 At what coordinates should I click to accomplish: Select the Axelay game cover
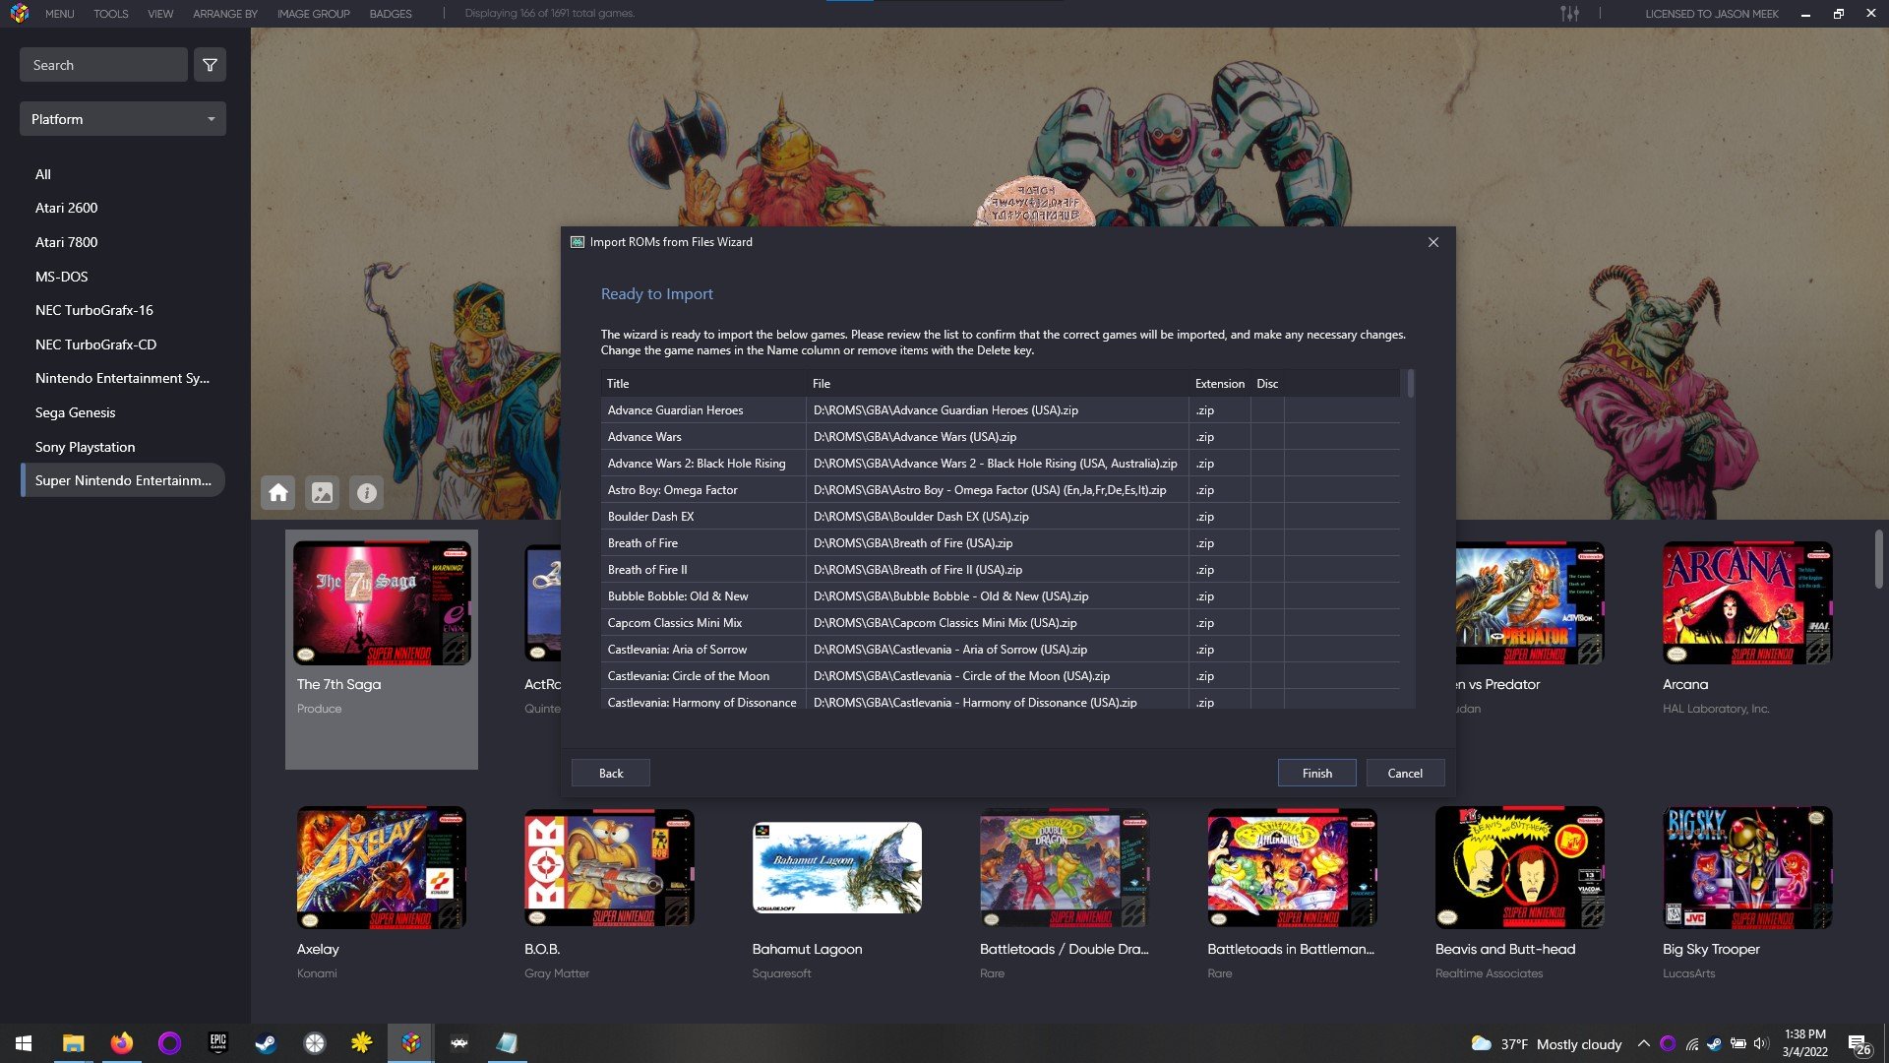click(x=382, y=868)
